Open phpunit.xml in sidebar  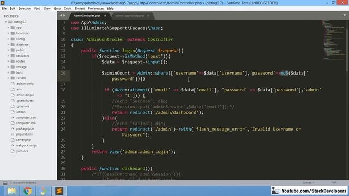tap(24, 134)
